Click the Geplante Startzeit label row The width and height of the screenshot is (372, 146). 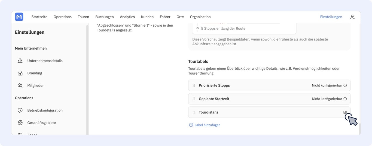pyautogui.click(x=269, y=99)
